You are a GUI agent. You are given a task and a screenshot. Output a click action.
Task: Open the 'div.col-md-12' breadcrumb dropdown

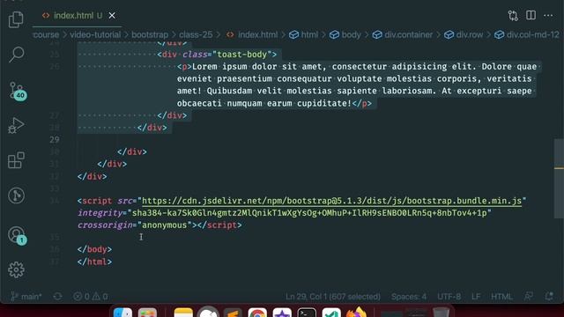[x=527, y=35]
